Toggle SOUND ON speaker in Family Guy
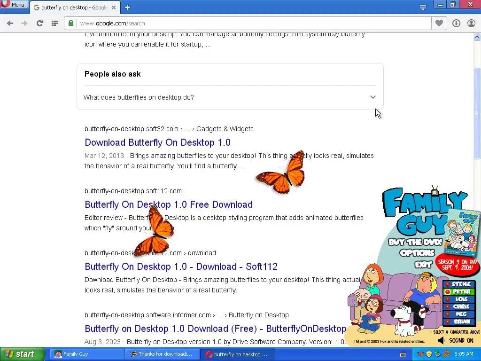The width and height of the screenshot is (481, 361). [x=456, y=340]
